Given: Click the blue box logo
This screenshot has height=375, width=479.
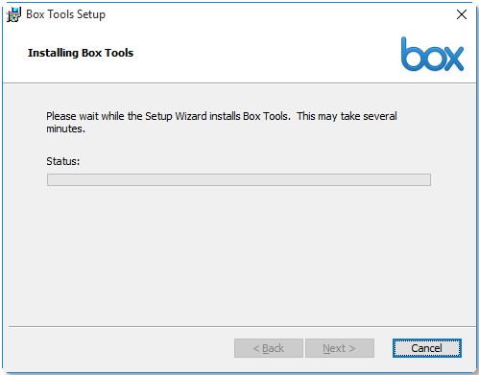Looking at the screenshot, I should 432,54.
